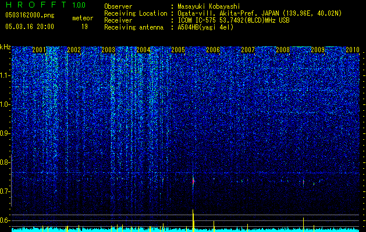
Task: Click the 0.9 frequency axis label
Action: click(x=5, y=133)
